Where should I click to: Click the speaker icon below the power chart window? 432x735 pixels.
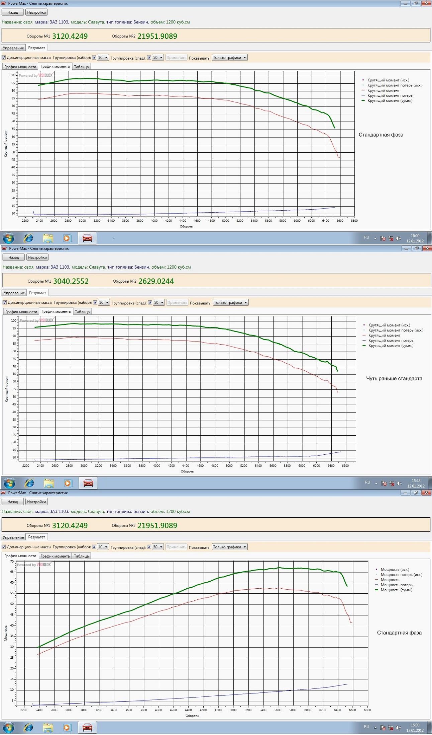[x=398, y=728]
